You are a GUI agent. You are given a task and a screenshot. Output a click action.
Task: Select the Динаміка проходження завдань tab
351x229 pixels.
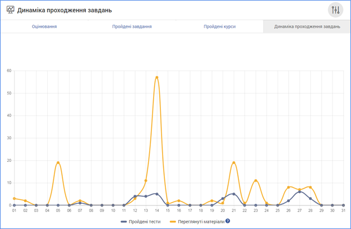(x=307, y=26)
